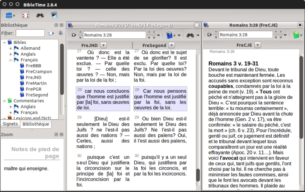The height and width of the screenshot is (192, 305).
Task: Step chapter scroller in FreCJE window
Action: coord(276,35)
